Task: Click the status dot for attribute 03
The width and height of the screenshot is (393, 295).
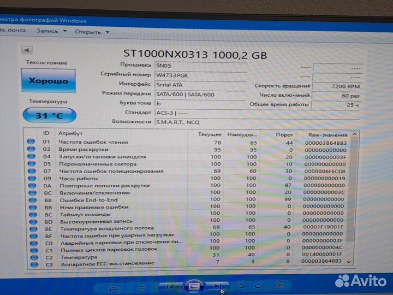Action: [x=31, y=149]
